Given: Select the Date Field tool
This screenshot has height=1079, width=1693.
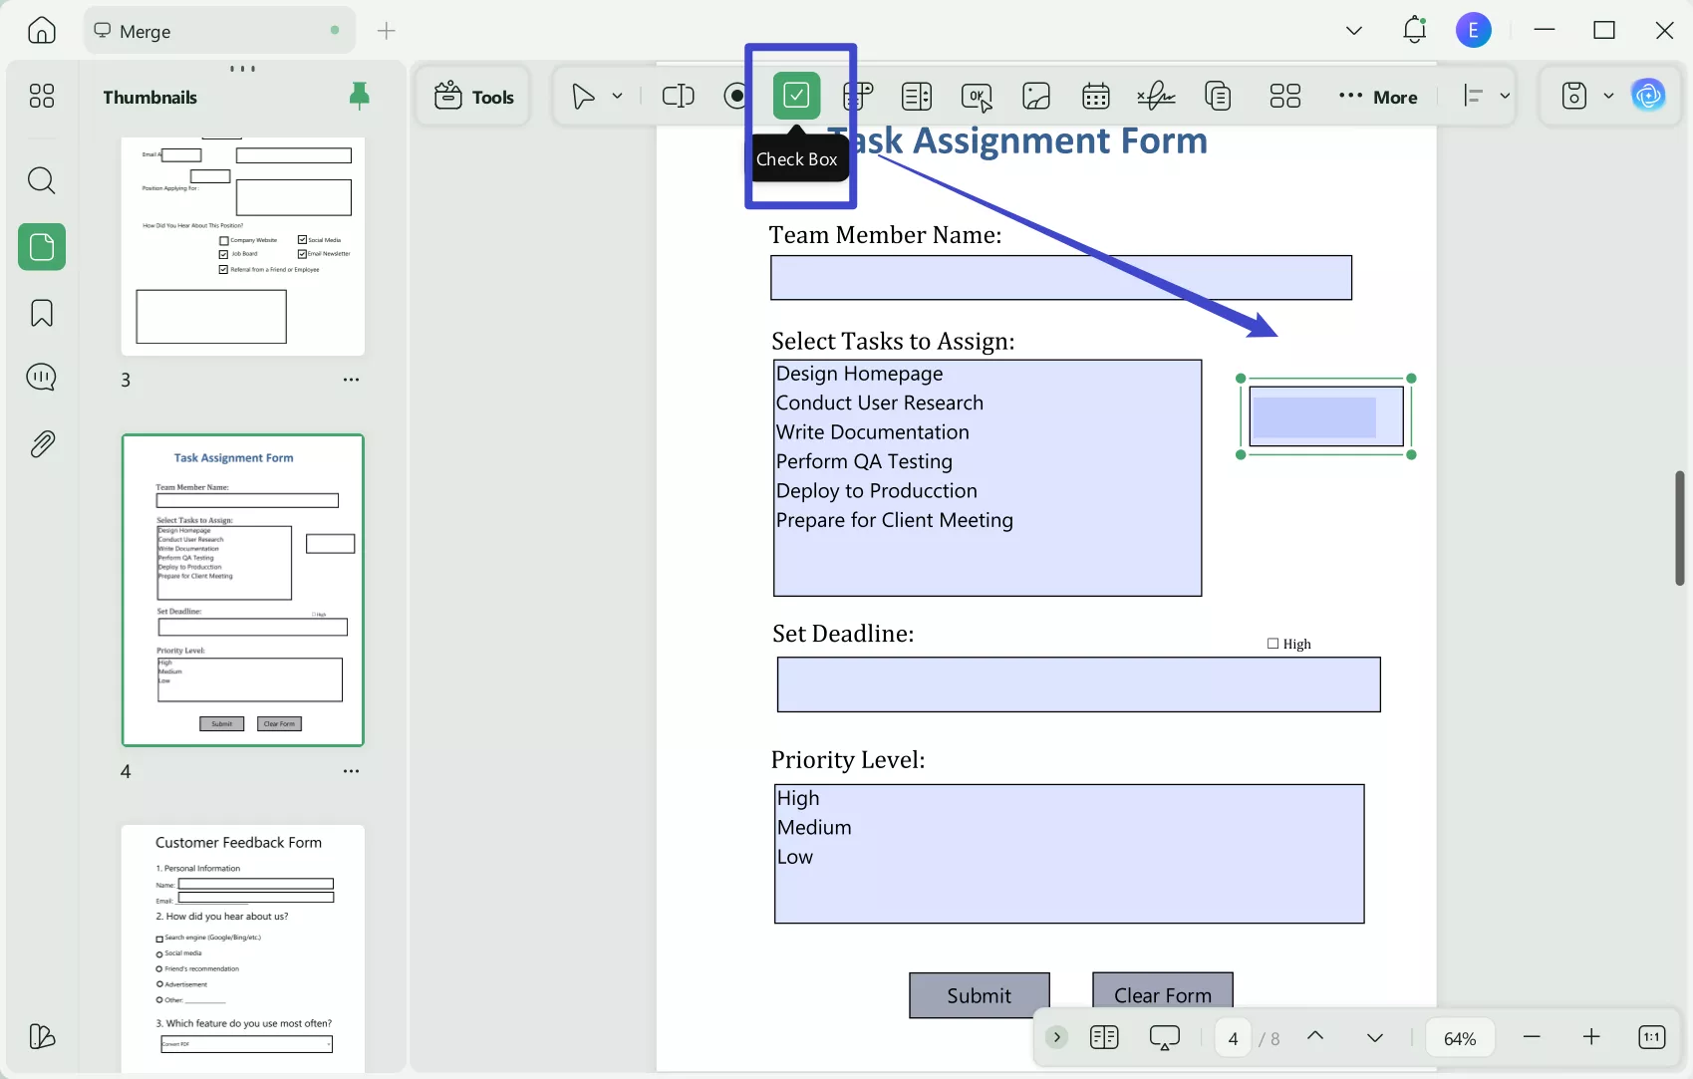Looking at the screenshot, I should click(1095, 96).
